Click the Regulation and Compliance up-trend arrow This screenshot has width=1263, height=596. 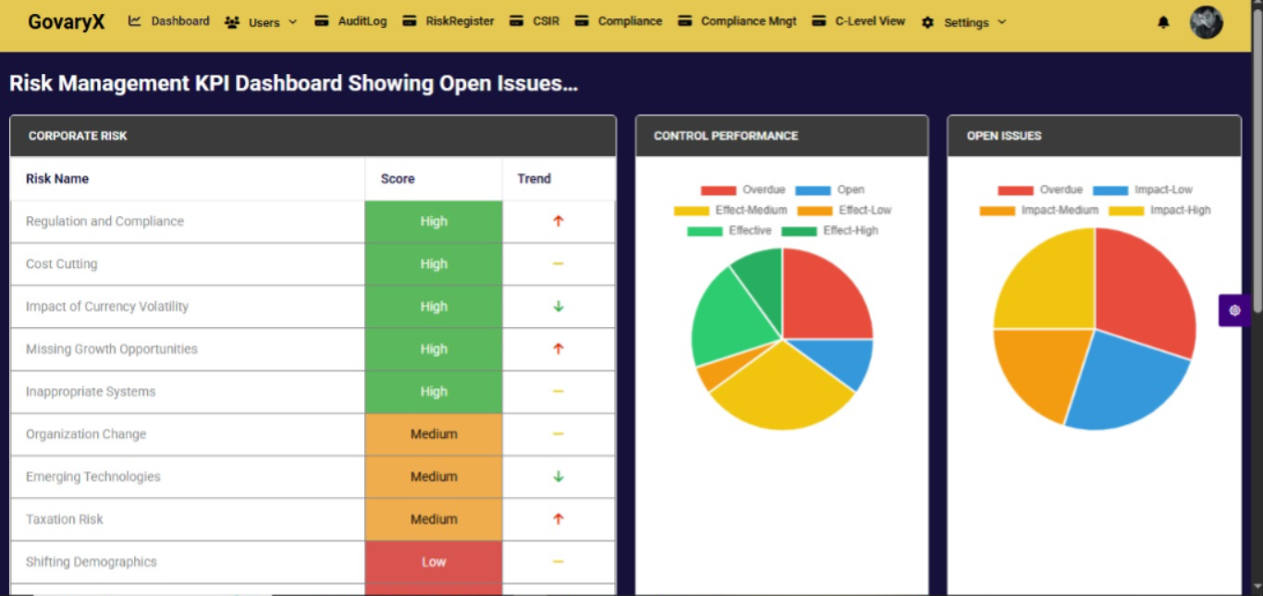pyautogui.click(x=558, y=221)
